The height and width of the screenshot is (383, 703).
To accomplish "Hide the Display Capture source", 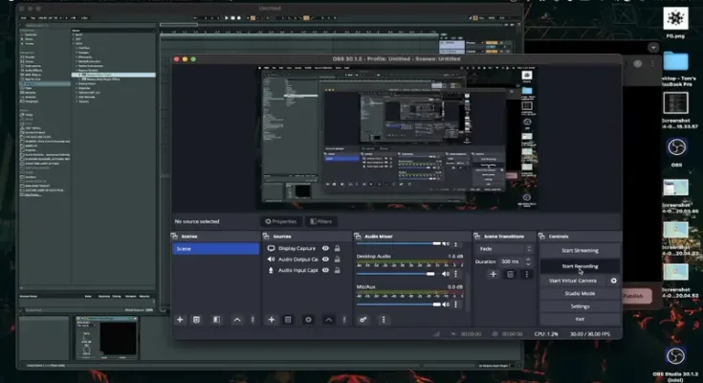I will pos(326,249).
